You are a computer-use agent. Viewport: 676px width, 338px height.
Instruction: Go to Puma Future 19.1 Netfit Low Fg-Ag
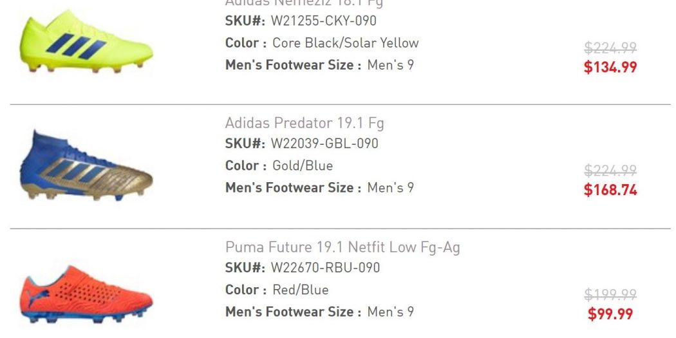[x=343, y=247]
